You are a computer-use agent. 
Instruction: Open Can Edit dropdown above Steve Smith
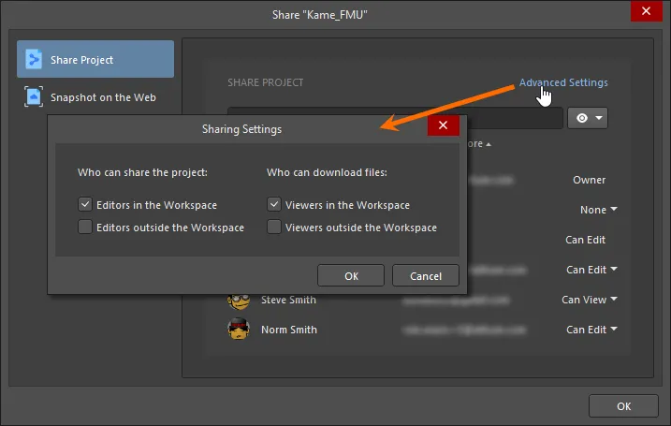591,270
